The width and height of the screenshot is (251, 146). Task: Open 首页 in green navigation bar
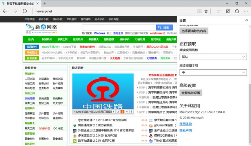tap(31, 40)
